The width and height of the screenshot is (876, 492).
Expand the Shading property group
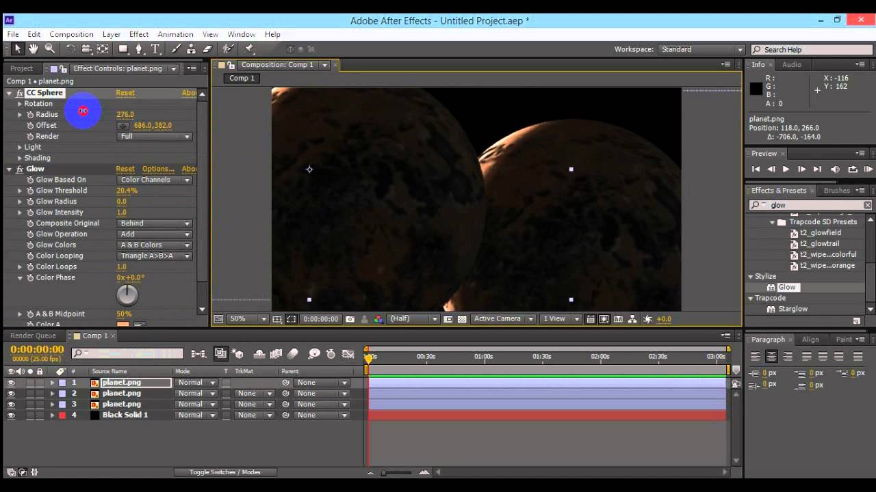click(x=20, y=158)
